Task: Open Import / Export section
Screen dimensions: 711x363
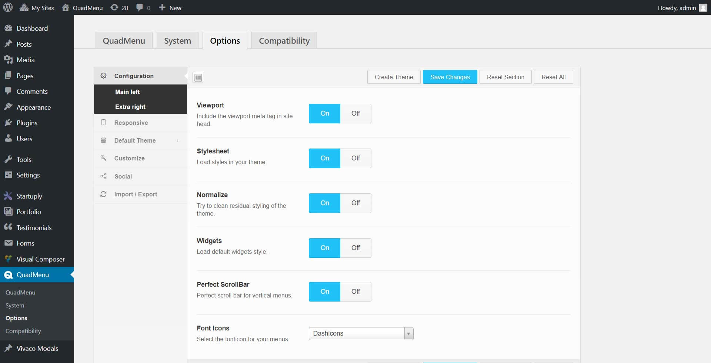Action: coord(140,194)
